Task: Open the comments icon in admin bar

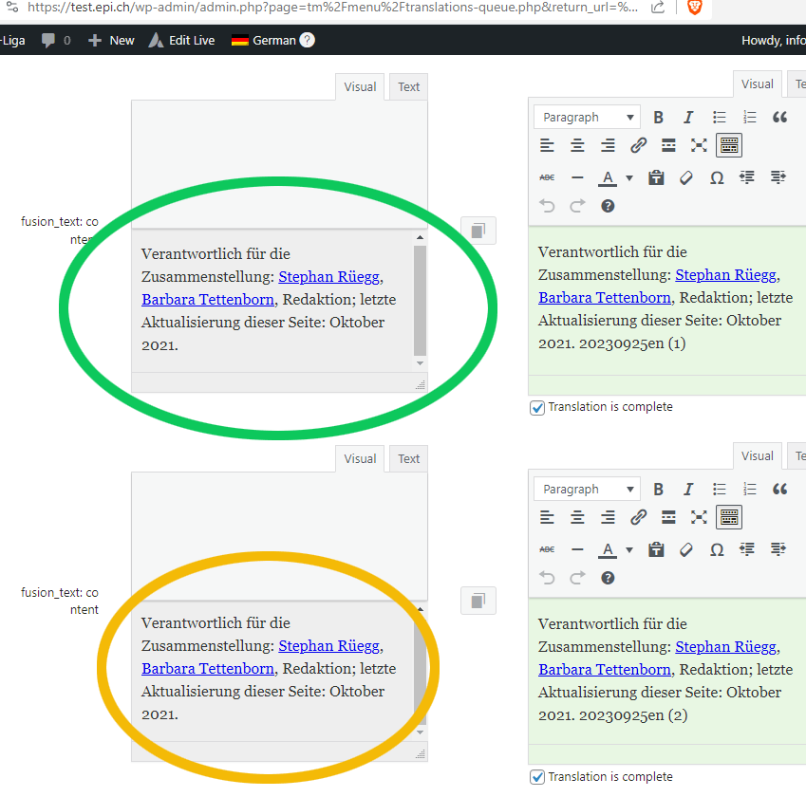Action: (x=48, y=40)
